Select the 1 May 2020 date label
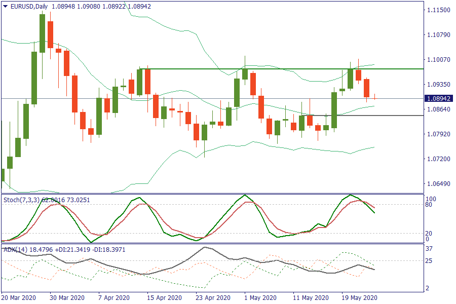Viewport: 456px width, 304px height. point(260,298)
